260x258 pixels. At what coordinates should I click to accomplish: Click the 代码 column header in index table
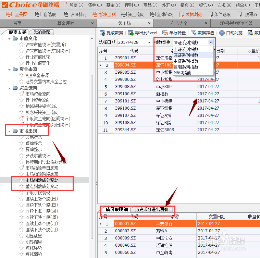click(134, 51)
